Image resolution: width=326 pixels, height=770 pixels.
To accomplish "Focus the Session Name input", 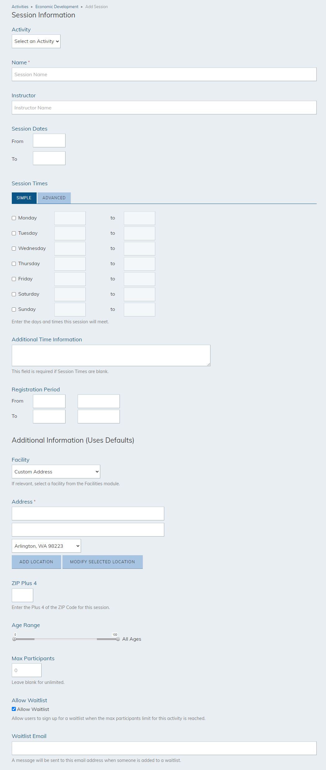I will [164, 74].
